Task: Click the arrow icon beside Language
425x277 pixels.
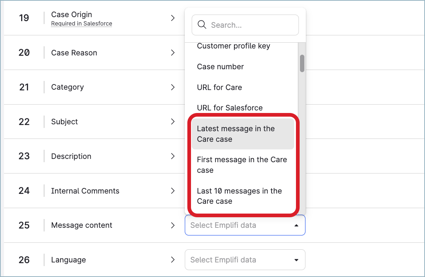Action: pyautogui.click(x=173, y=260)
